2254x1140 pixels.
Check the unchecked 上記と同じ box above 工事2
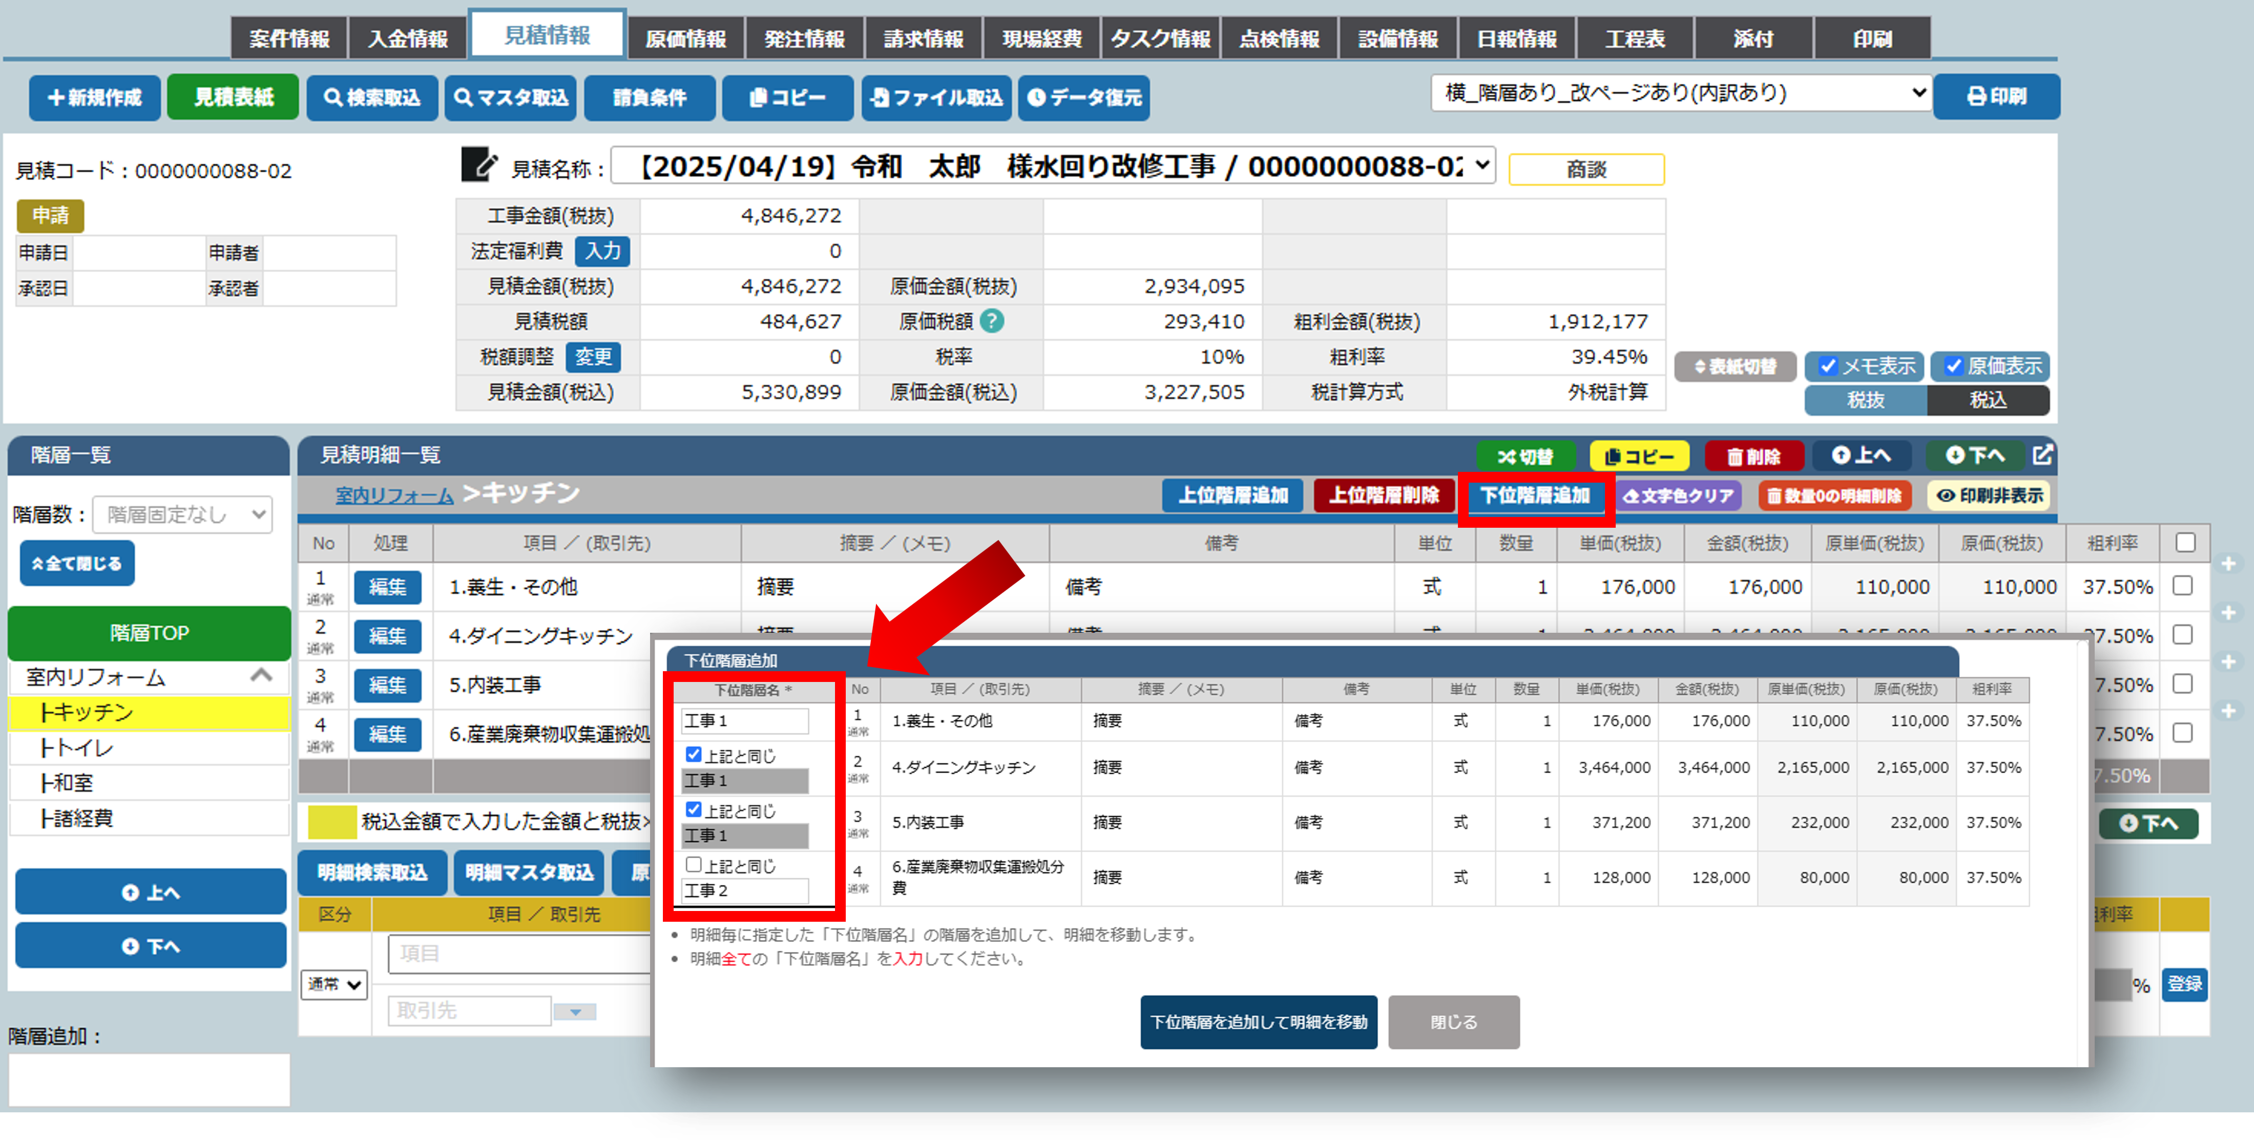[x=693, y=864]
